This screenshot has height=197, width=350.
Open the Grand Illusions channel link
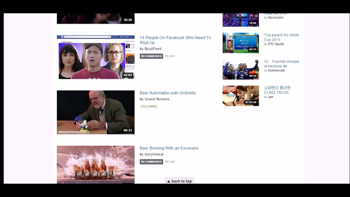(x=157, y=99)
